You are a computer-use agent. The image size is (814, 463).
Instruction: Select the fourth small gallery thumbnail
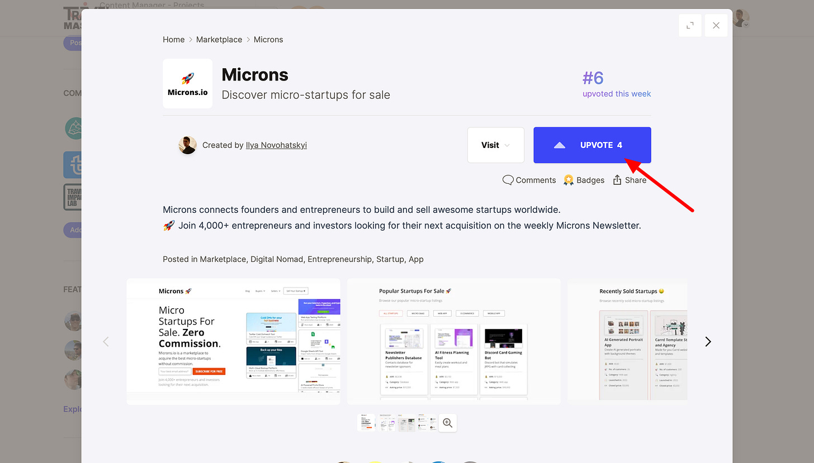pyautogui.click(x=427, y=423)
